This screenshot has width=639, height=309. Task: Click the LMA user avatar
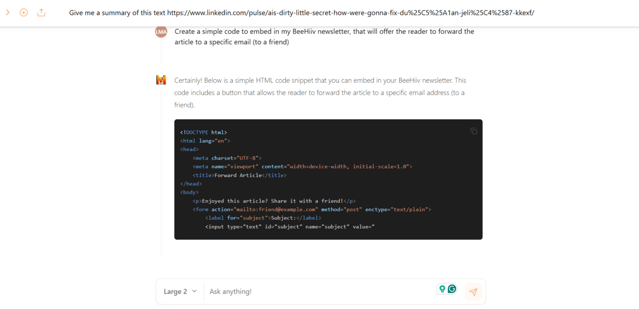tap(161, 31)
